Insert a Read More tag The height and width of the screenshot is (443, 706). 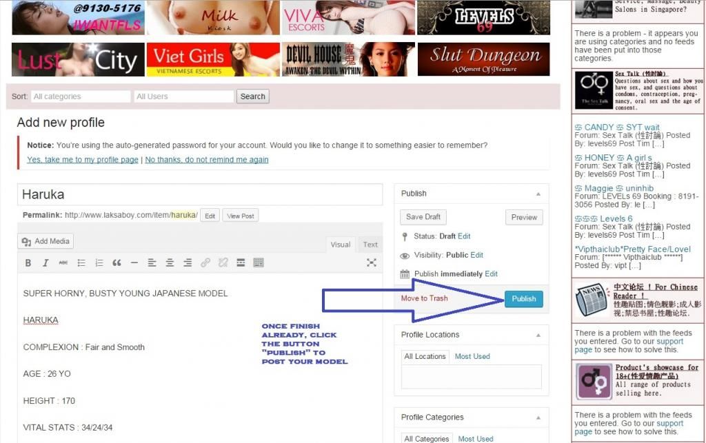pyautogui.click(x=241, y=262)
